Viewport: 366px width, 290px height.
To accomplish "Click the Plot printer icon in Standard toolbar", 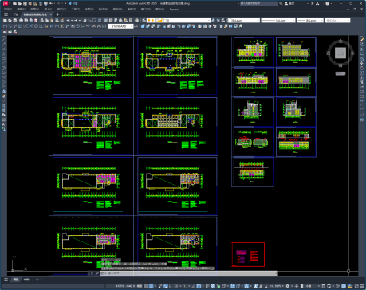I will click(x=21, y=20).
